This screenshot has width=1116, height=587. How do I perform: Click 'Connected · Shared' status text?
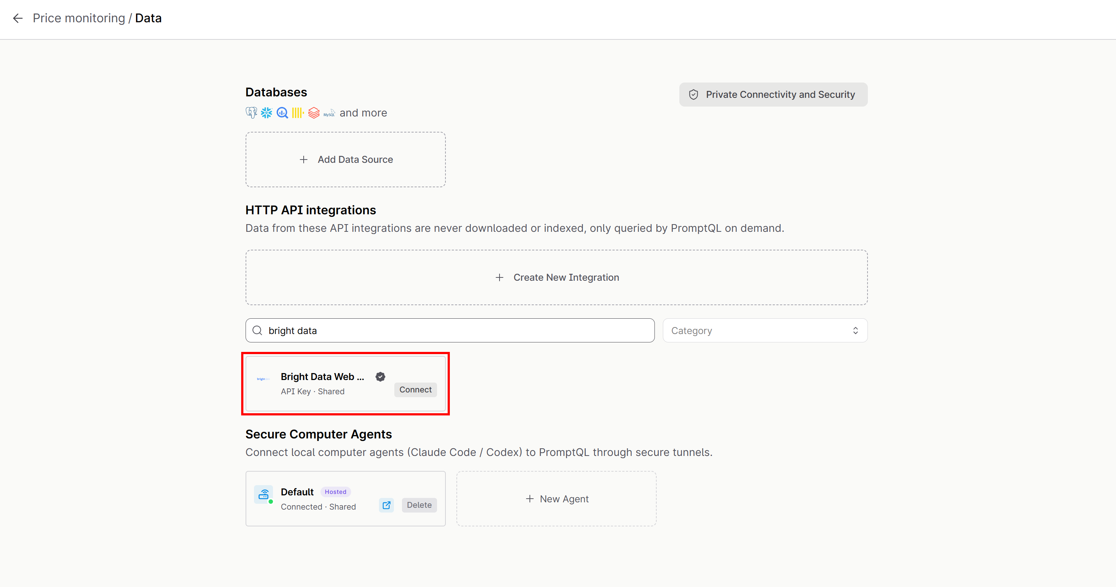pos(318,506)
